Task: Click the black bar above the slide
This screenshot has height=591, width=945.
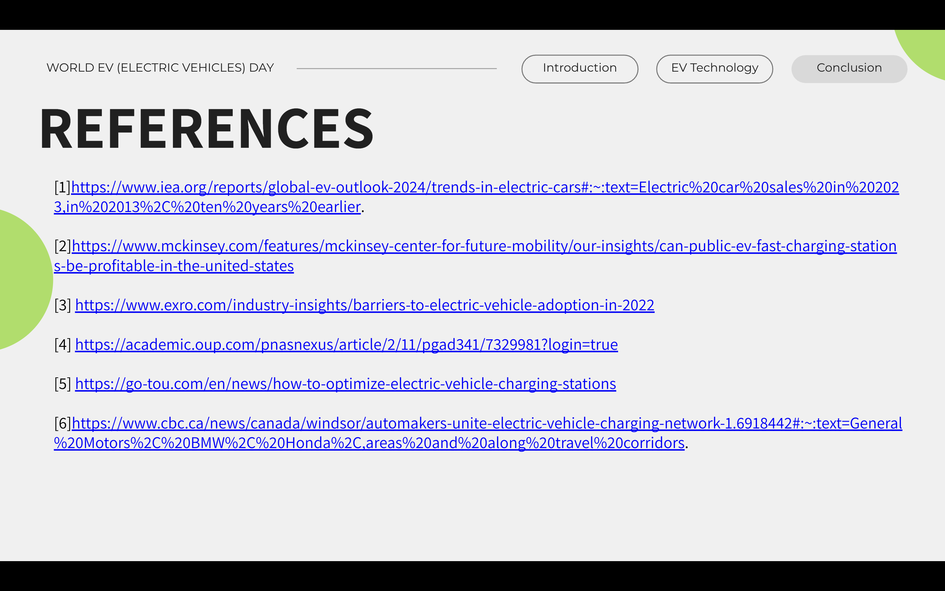Action: pos(473,14)
